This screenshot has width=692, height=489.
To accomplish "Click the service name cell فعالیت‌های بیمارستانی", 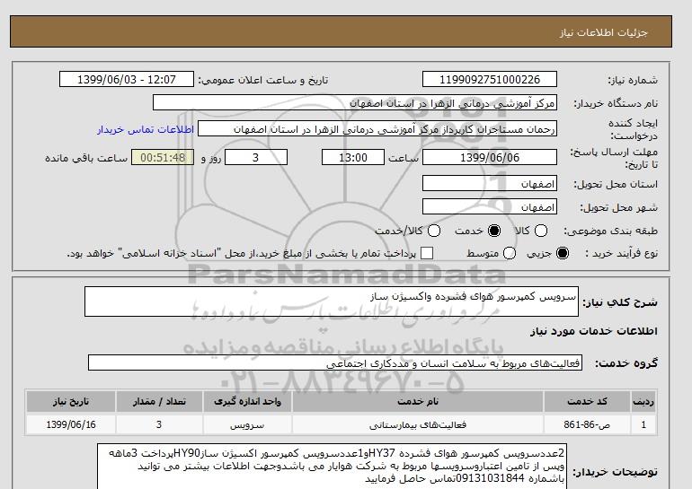I will tap(418, 424).
